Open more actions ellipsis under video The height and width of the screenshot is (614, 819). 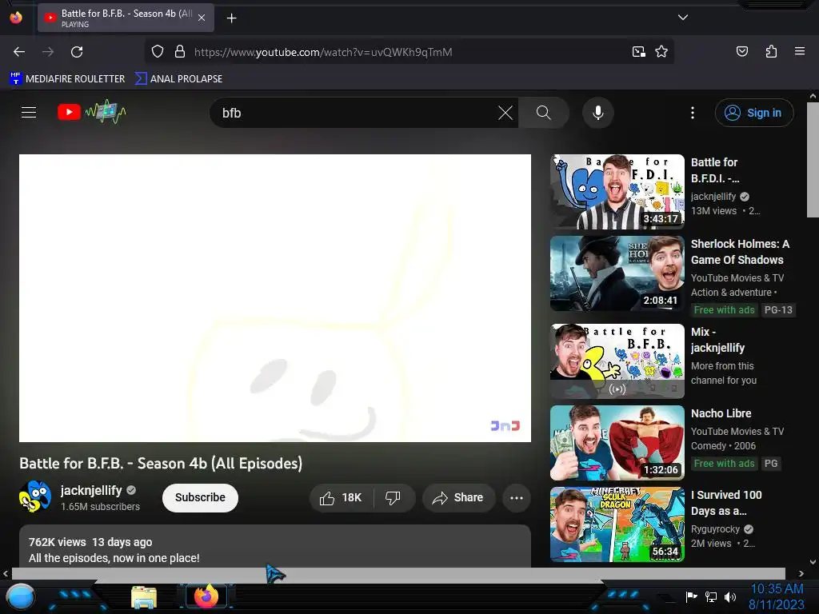tap(517, 497)
